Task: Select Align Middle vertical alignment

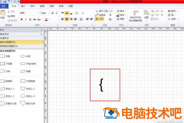Action: point(67,13)
